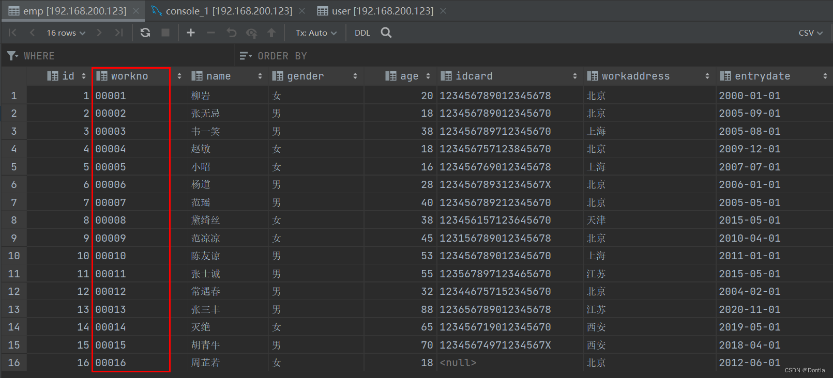This screenshot has height=378, width=833.
Task: Go to previous page arrow
Action: (x=32, y=33)
